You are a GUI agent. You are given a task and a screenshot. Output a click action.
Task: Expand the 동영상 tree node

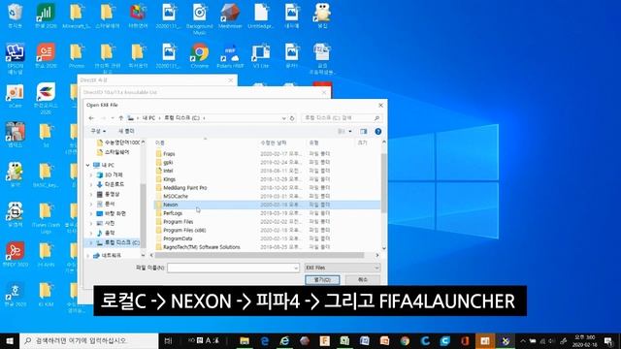point(91,194)
